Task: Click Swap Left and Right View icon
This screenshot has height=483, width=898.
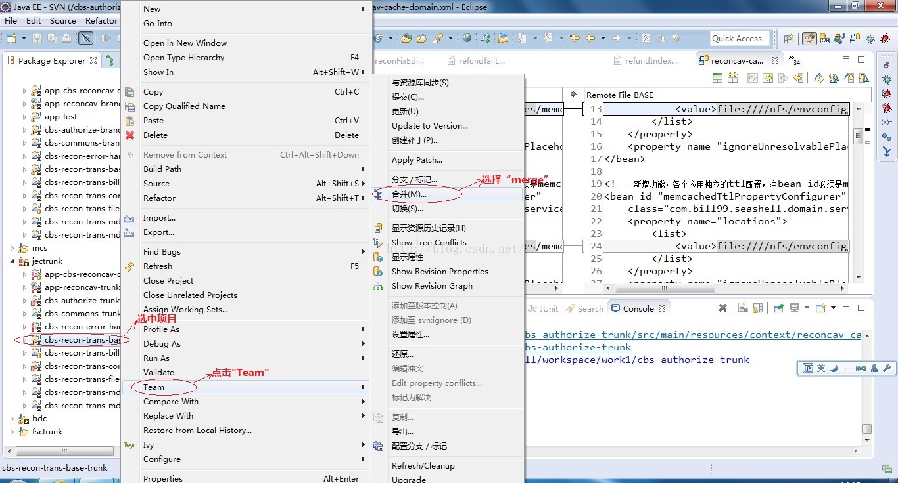Action: pos(732,77)
